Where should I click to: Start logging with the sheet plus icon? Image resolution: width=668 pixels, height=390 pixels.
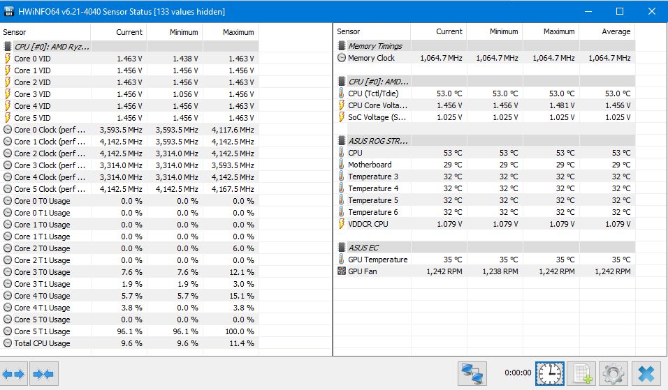point(581,374)
